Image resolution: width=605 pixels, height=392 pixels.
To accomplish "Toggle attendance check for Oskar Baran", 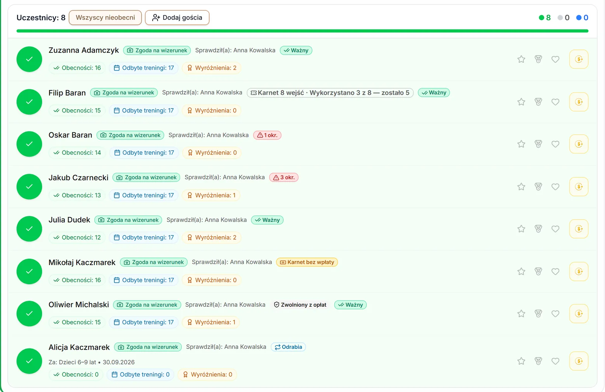I will (29, 144).
